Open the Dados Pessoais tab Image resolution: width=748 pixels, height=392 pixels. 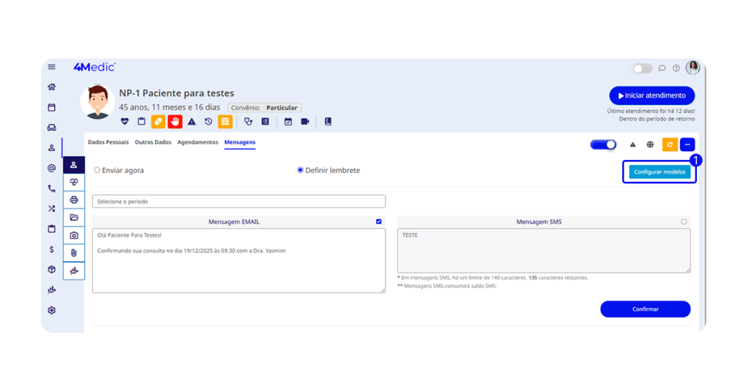point(108,142)
